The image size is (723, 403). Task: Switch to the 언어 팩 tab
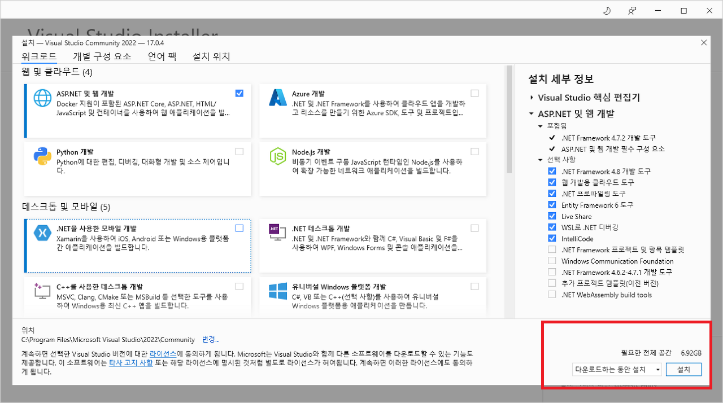tap(162, 56)
